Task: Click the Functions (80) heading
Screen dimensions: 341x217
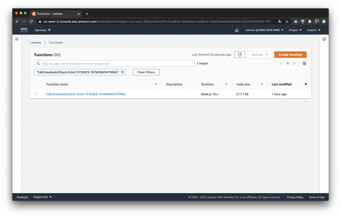Action: point(47,55)
